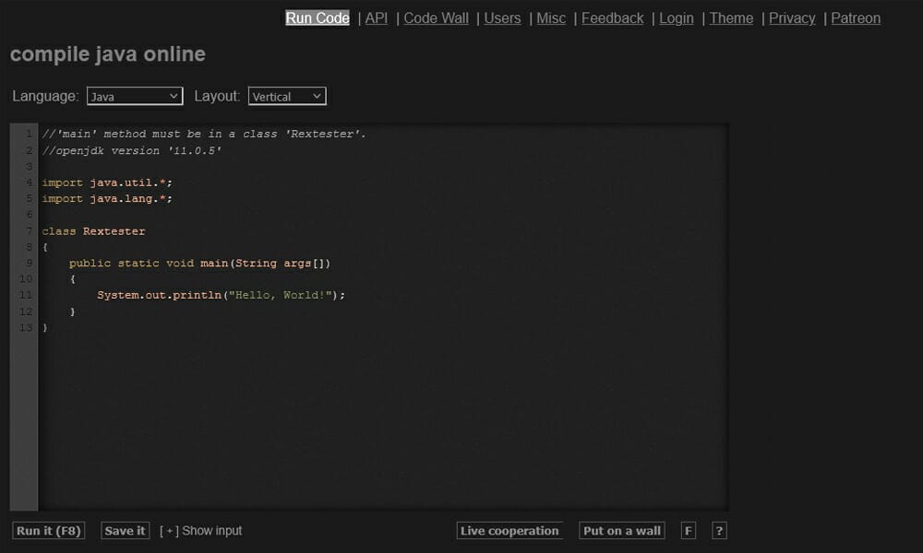The width and height of the screenshot is (923, 553).
Task: Click the 'class Rextester' code line
Action: (93, 231)
